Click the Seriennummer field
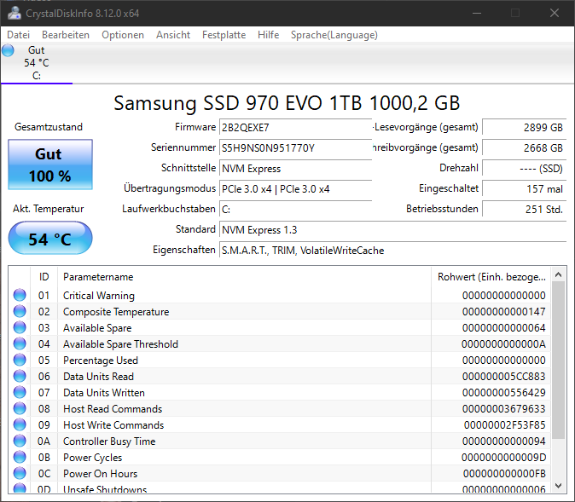The image size is (575, 502). pos(295,148)
